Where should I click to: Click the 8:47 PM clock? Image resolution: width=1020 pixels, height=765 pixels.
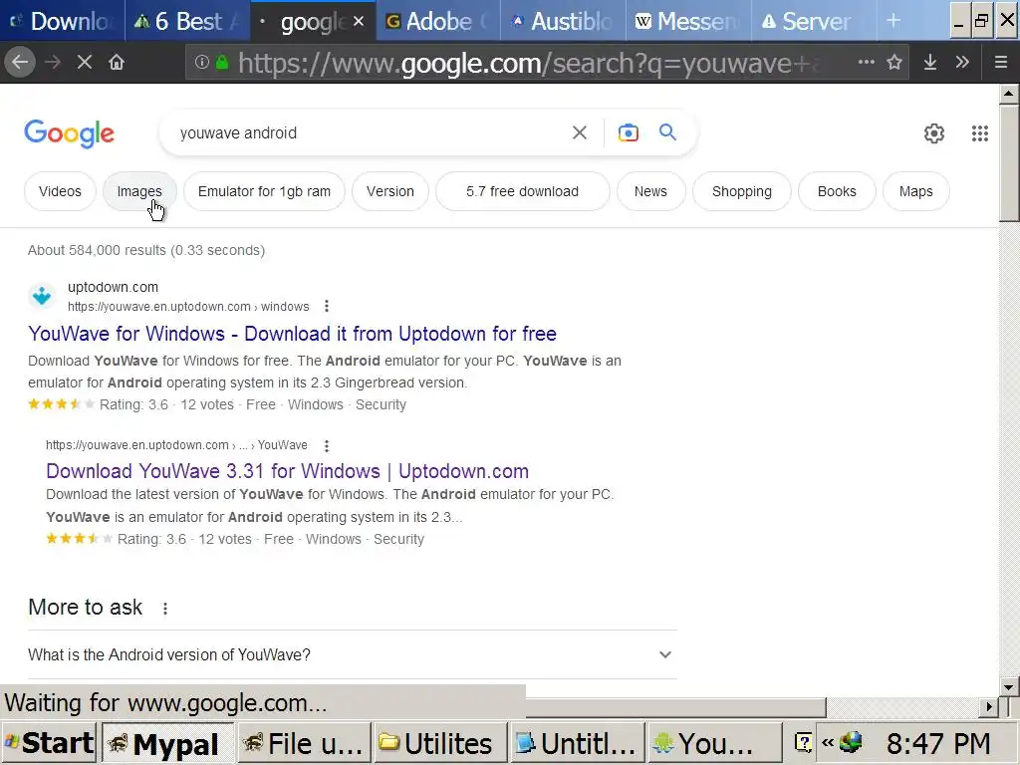click(938, 743)
